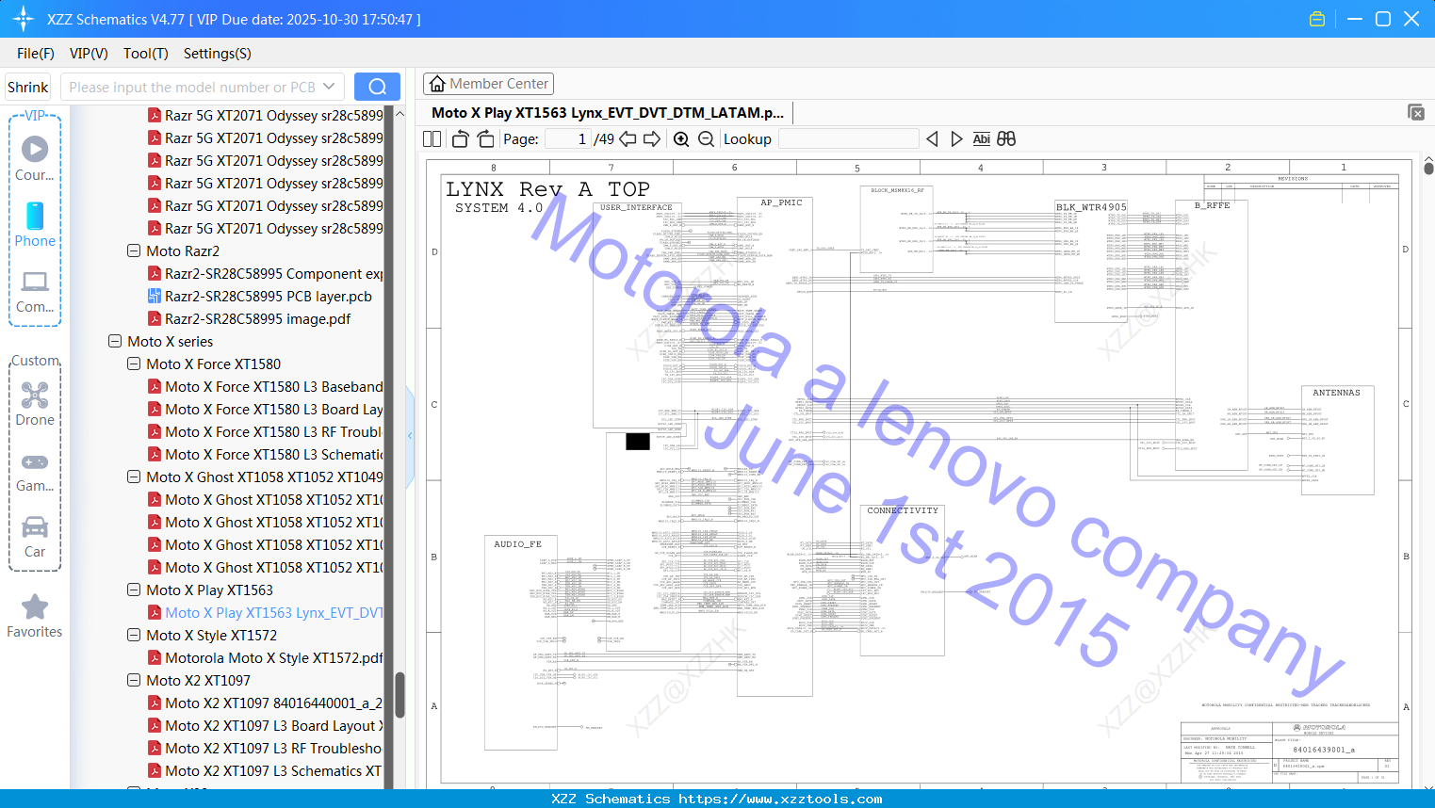
Task: Toggle the two-page layout view icon
Action: click(x=432, y=138)
